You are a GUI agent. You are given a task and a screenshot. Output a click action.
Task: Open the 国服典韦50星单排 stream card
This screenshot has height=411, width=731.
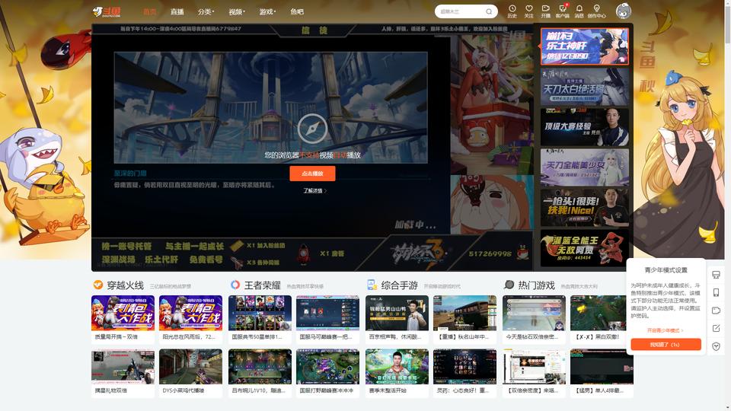[260, 319]
